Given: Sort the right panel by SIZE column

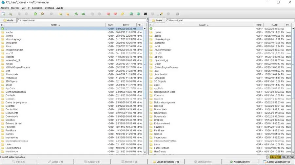Looking at the screenshot, I should click(259, 25).
